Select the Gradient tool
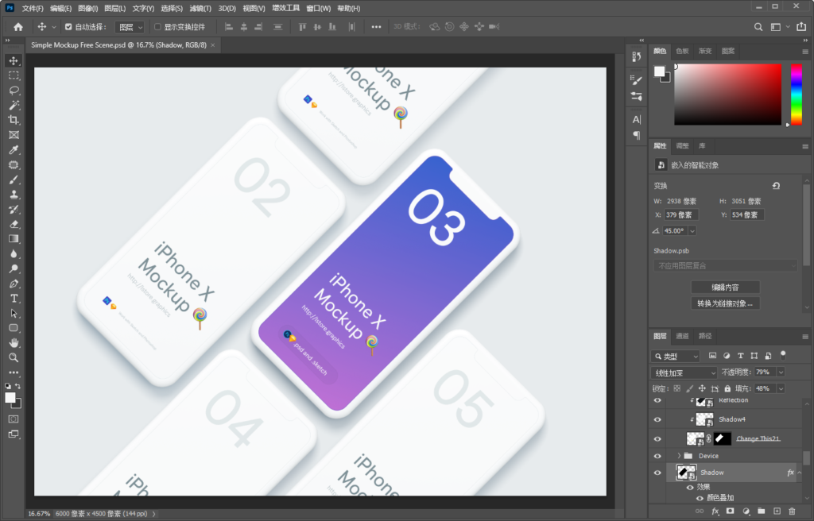 tap(14, 239)
